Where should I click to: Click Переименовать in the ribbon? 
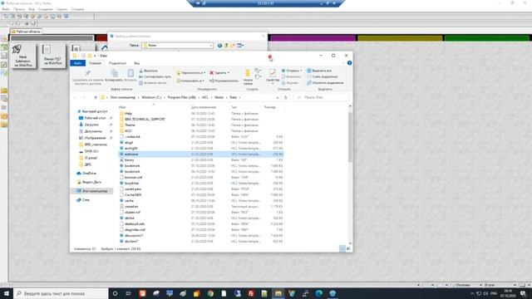tap(224, 81)
